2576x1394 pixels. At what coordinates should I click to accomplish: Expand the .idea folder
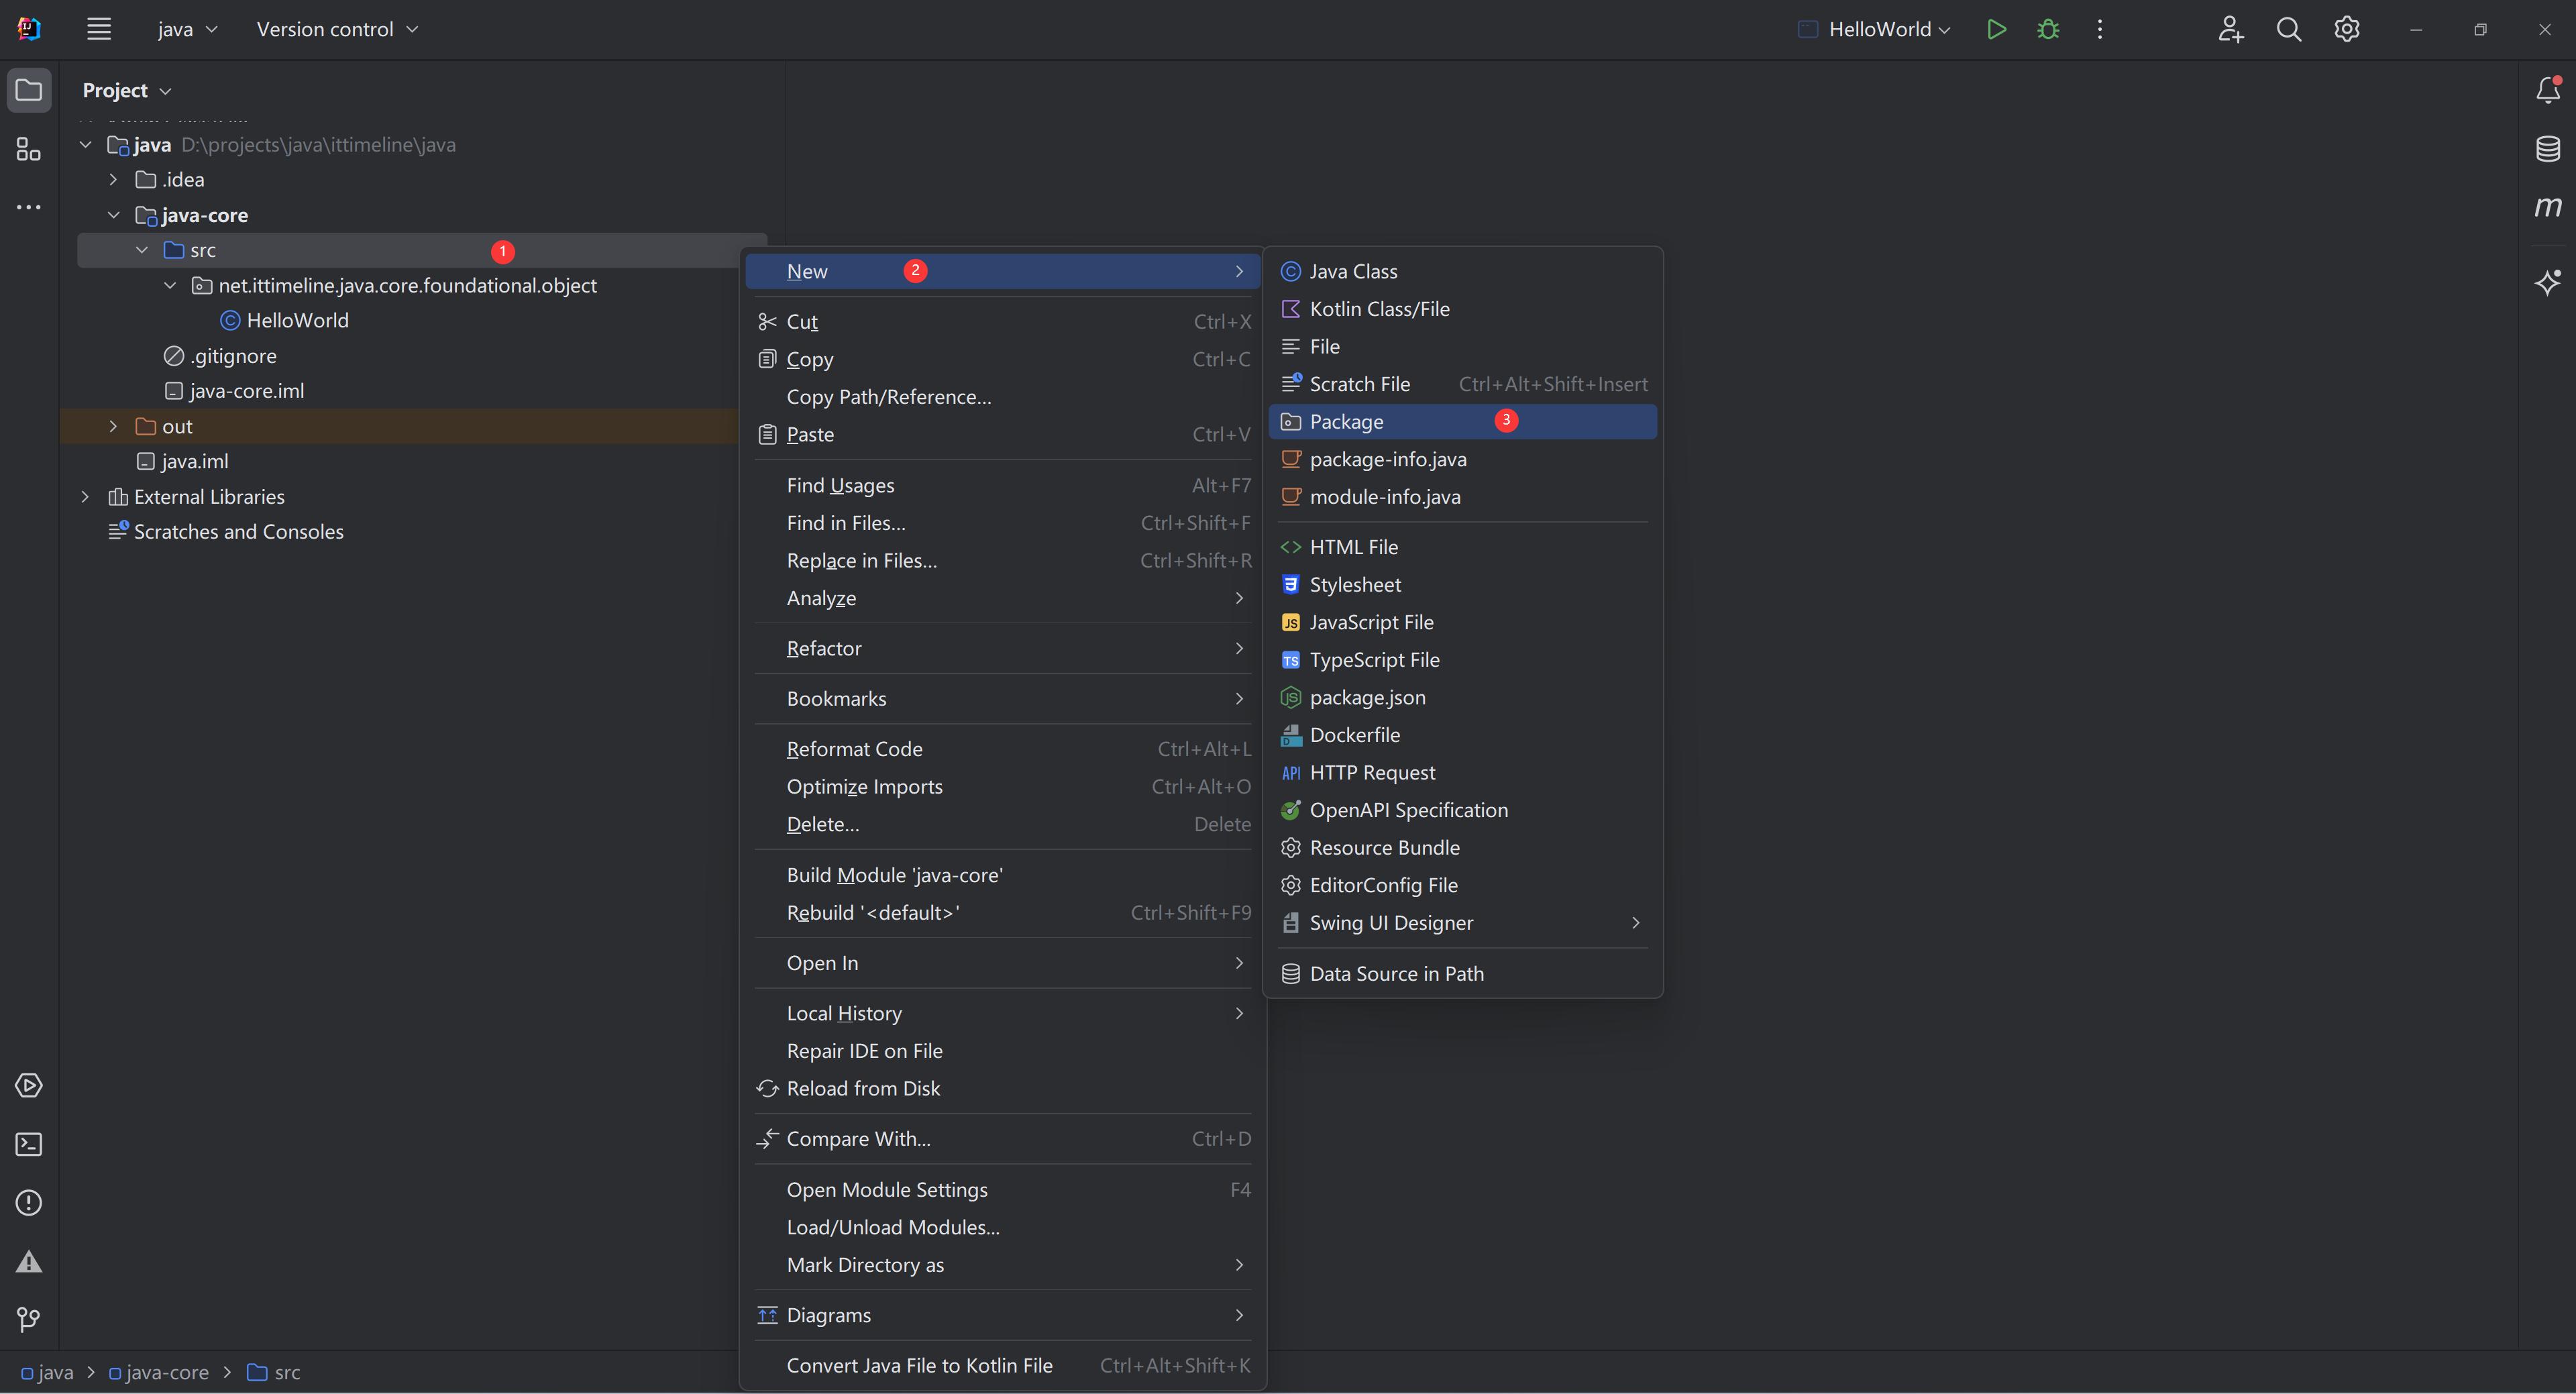pyautogui.click(x=114, y=180)
